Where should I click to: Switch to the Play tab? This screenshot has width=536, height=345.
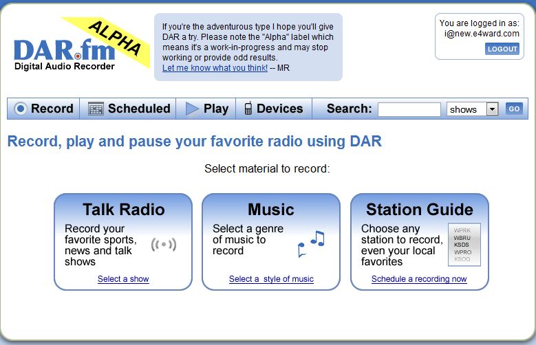pos(206,109)
